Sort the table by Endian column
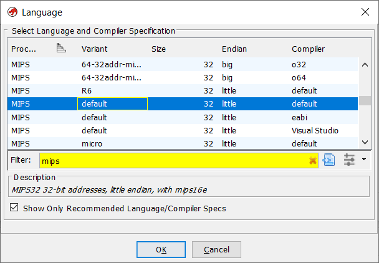The width and height of the screenshot is (379, 263). [x=234, y=49]
